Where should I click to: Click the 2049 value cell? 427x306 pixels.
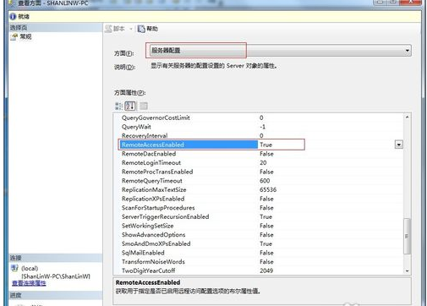[266, 270]
